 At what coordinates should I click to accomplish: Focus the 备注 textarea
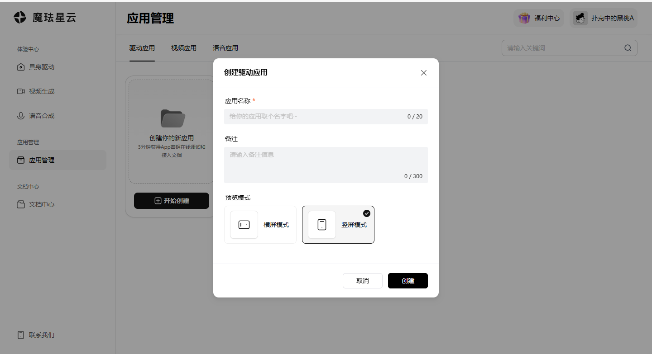coord(326,165)
